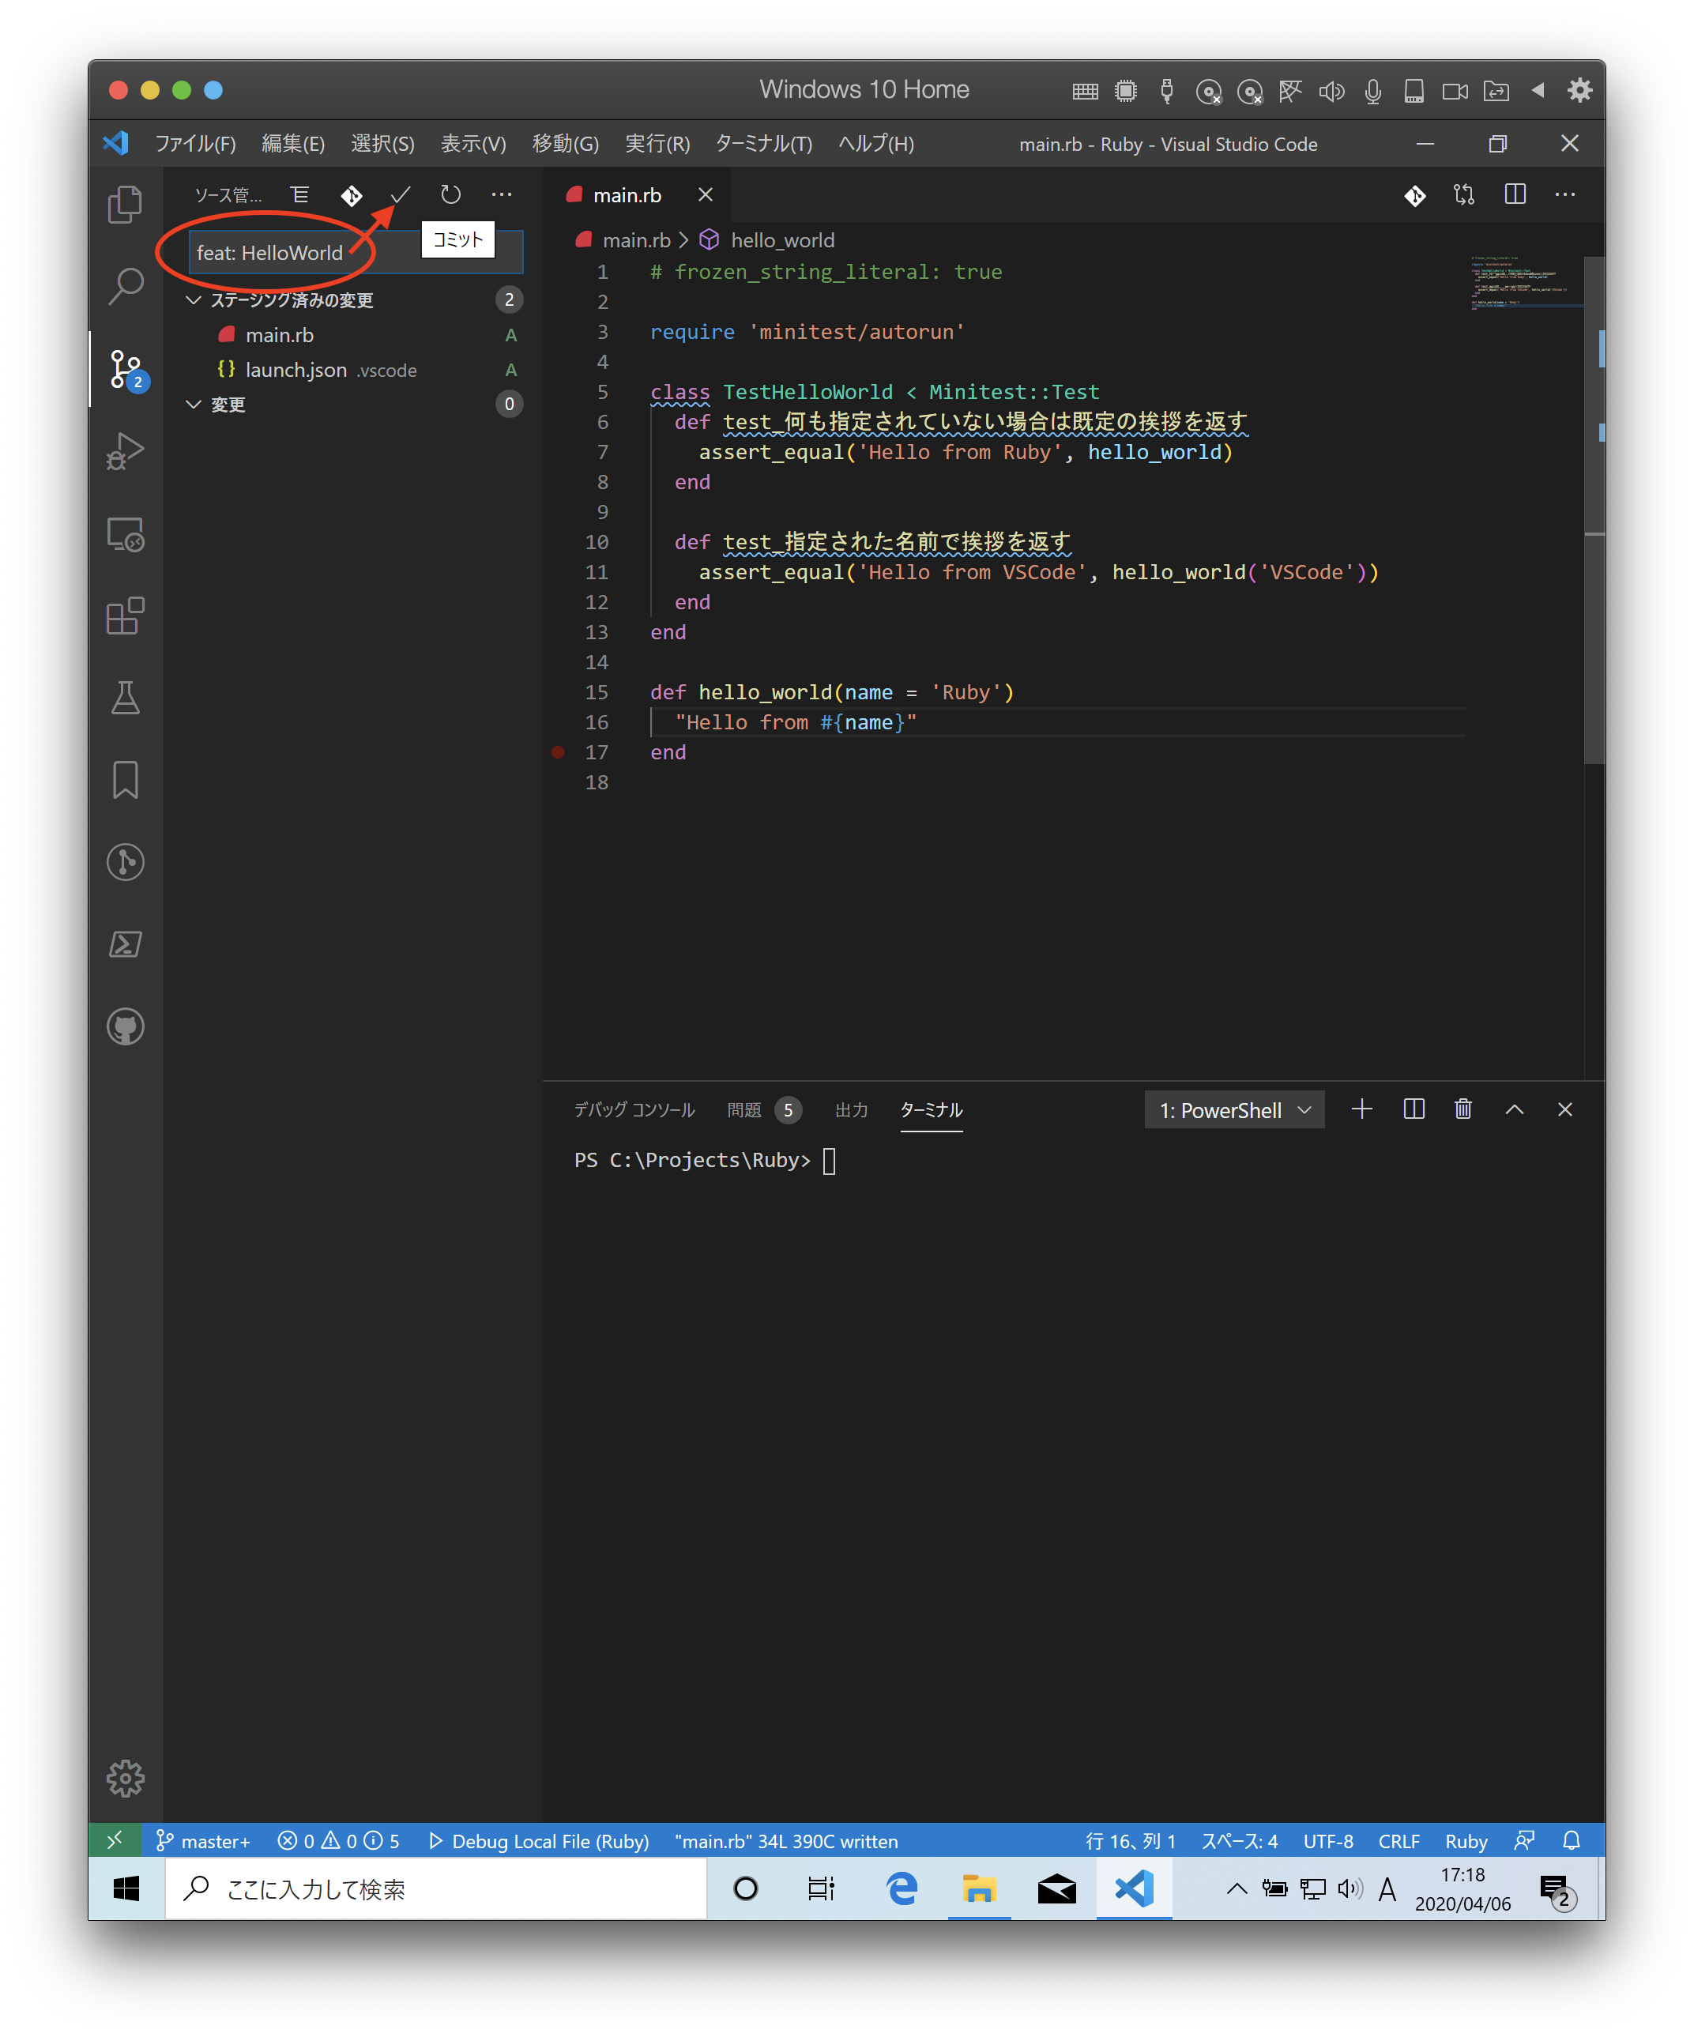The width and height of the screenshot is (1694, 2037).
Task: Click the master+ branch indicator
Action: coord(204,1840)
